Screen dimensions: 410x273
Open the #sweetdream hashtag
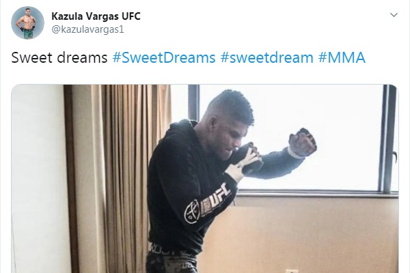pyautogui.click(x=266, y=57)
